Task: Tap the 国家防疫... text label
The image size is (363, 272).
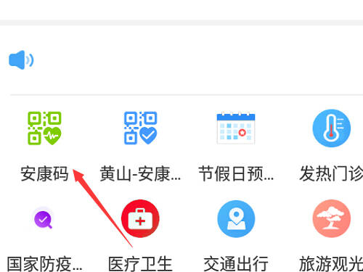Action: coord(44,264)
